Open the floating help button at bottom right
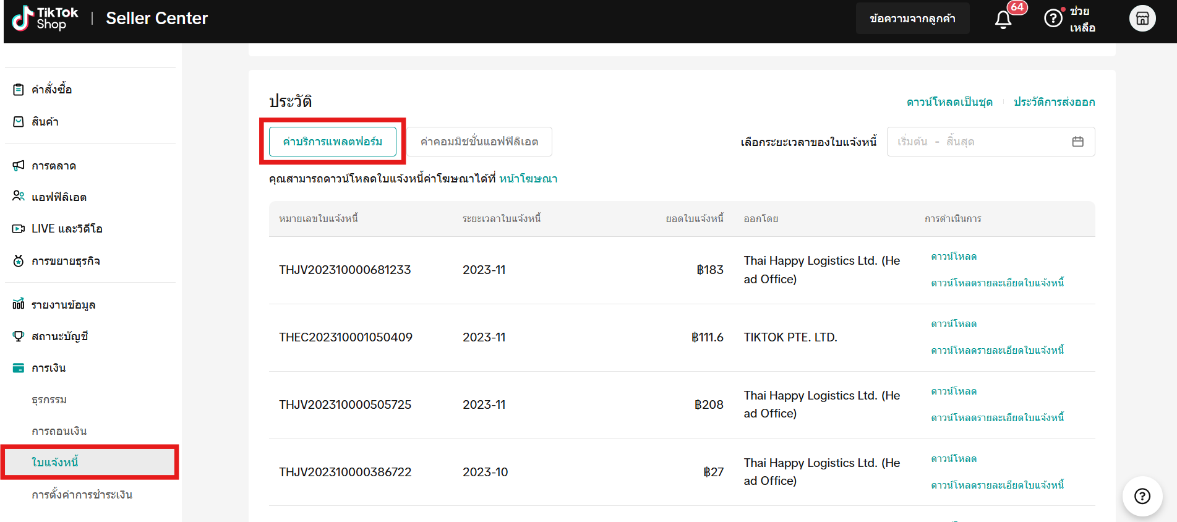The height and width of the screenshot is (522, 1177). click(x=1142, y=495)
